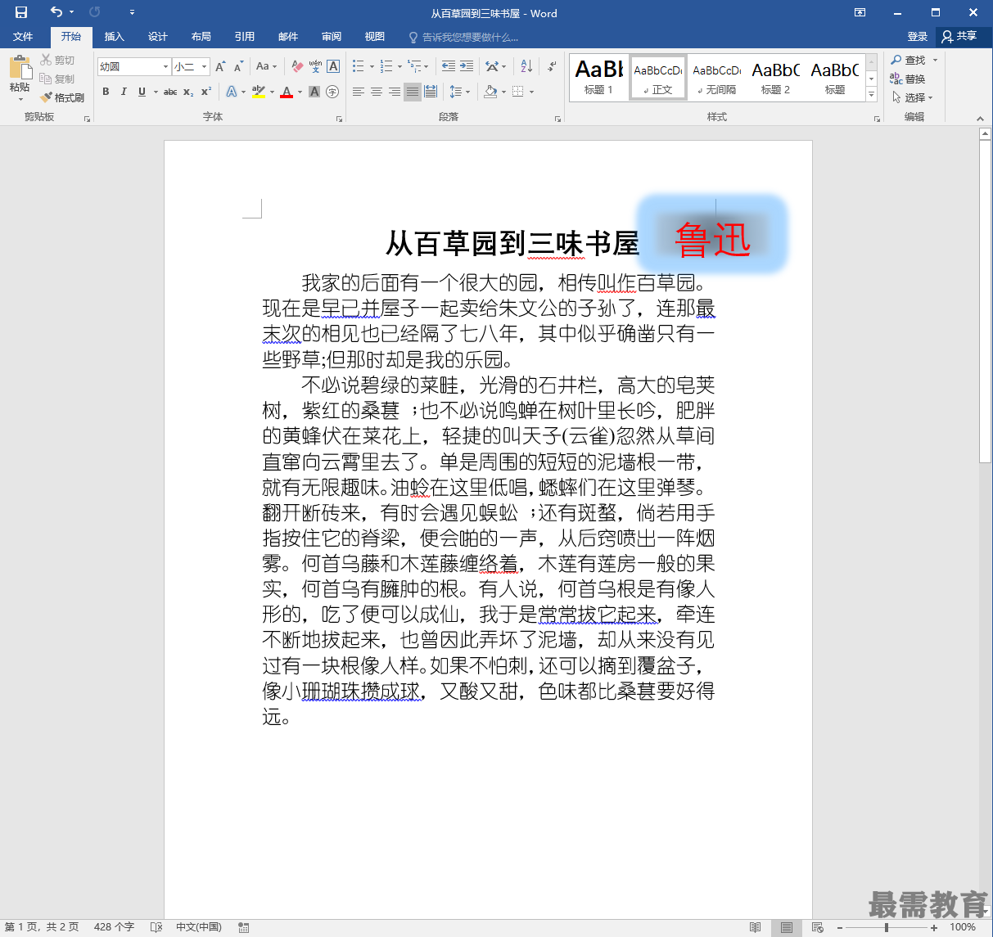
Task: Clear all formatting with the eraser icon
Action: tap(297, 66)
